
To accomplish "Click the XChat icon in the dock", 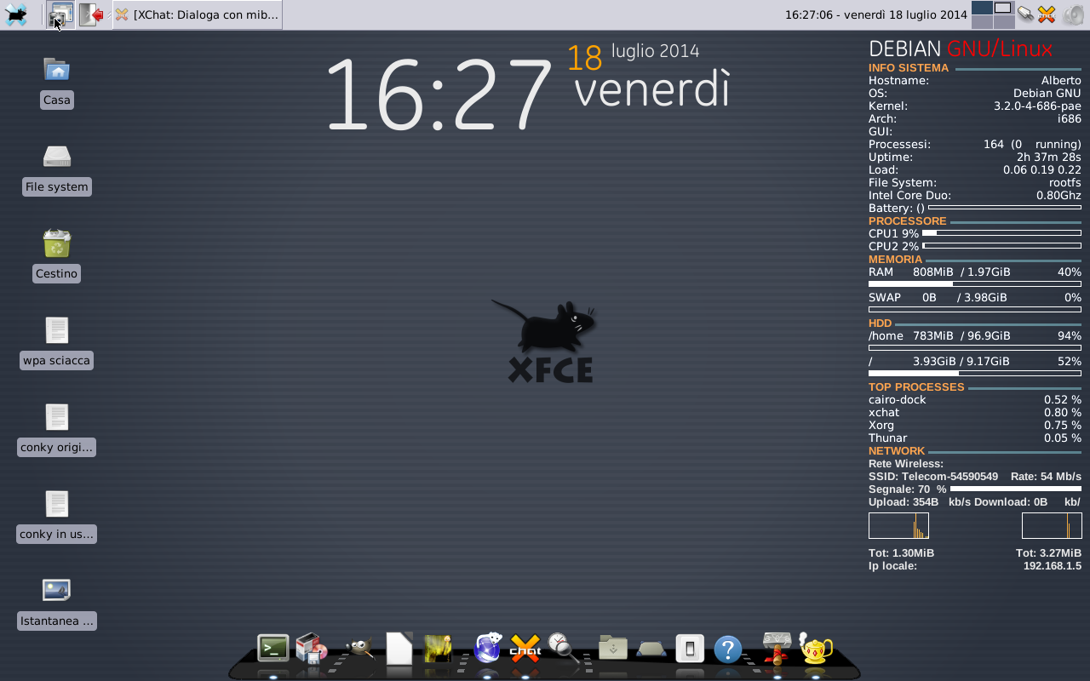I will 525,649.
